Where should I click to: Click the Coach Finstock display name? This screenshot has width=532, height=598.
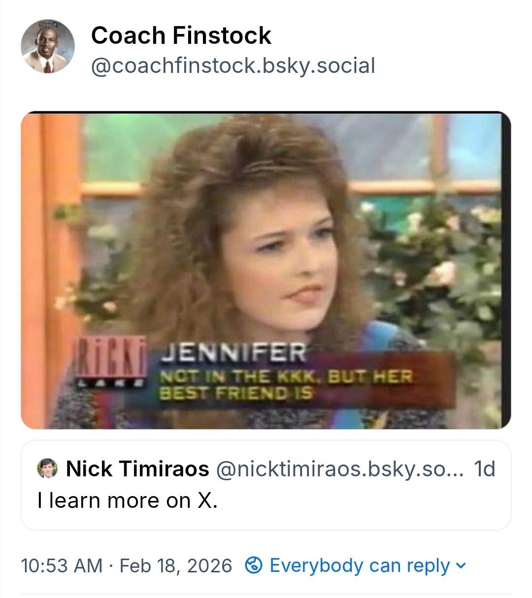(181, 35)
